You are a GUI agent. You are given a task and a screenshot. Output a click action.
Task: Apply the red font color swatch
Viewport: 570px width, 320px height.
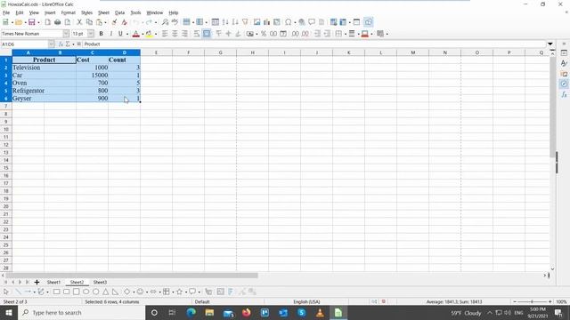tap(136, 34)
